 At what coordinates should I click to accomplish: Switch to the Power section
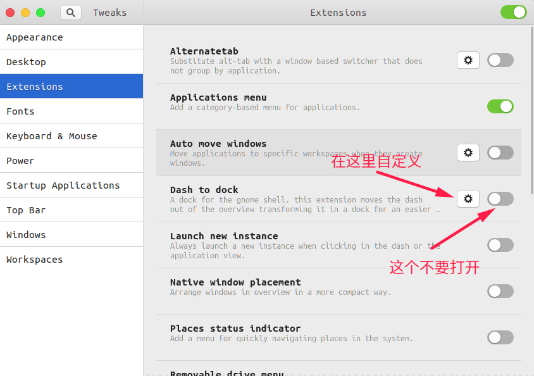click(71, 160)
